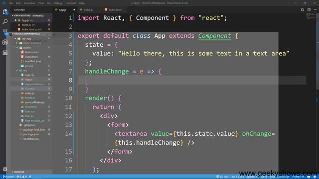Open the Manage gear icon
Image resolution: width=319 pixels, height=179 pixels.
click(5, 169)
